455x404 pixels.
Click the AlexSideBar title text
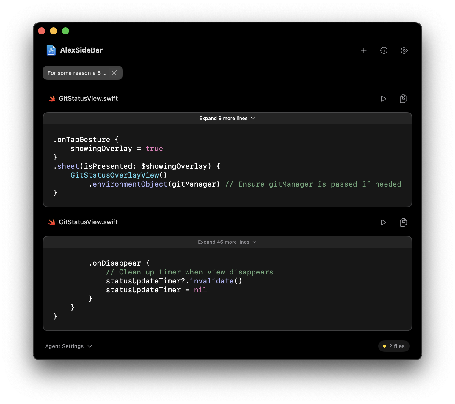pyautogui.click(x=81, y=50)
